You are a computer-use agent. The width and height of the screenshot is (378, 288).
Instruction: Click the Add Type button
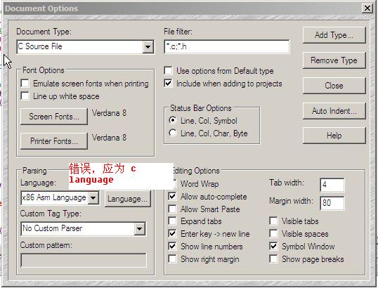(x=334, y=35)
